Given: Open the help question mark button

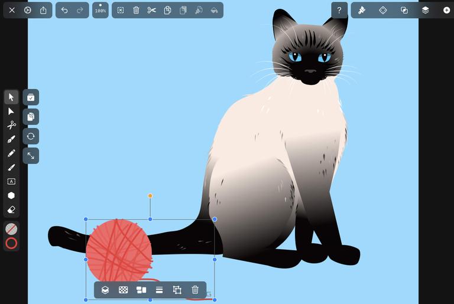Looking at the screenshot, I should pyautogui.click(x=339, y=11).
